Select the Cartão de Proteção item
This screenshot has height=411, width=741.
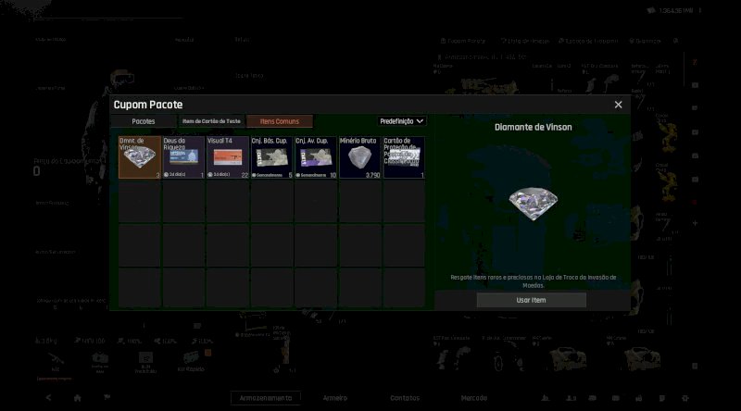tap(404, 157)
